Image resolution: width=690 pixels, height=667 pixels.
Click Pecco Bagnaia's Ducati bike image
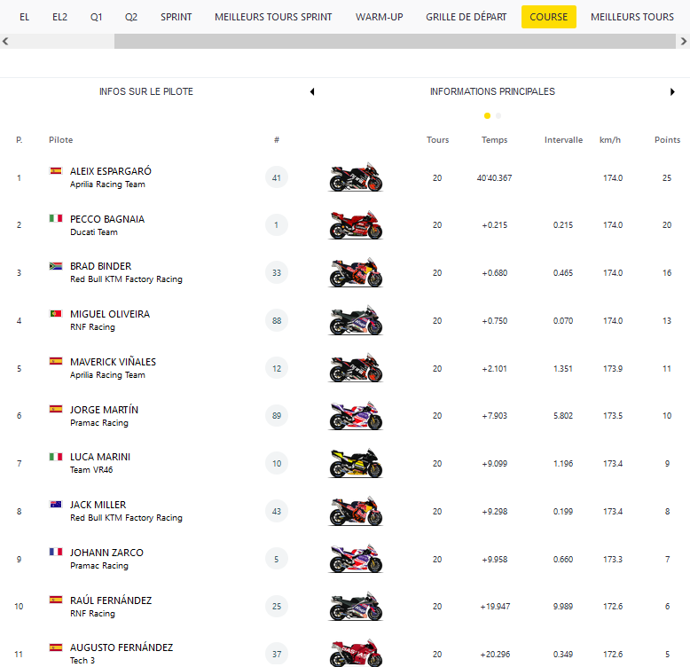[356, 225]
